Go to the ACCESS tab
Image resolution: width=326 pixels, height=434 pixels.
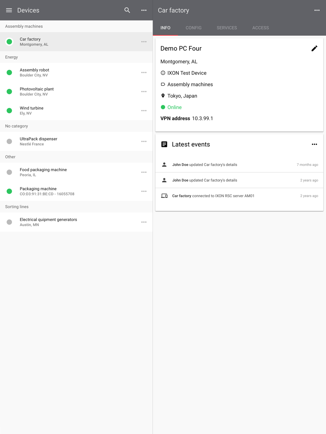(260, 28)
